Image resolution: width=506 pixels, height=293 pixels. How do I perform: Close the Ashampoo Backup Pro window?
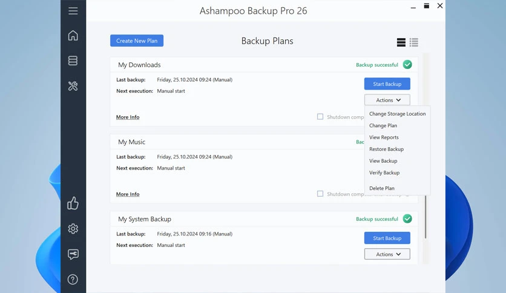pyautogui.click(x=440, y=6)
